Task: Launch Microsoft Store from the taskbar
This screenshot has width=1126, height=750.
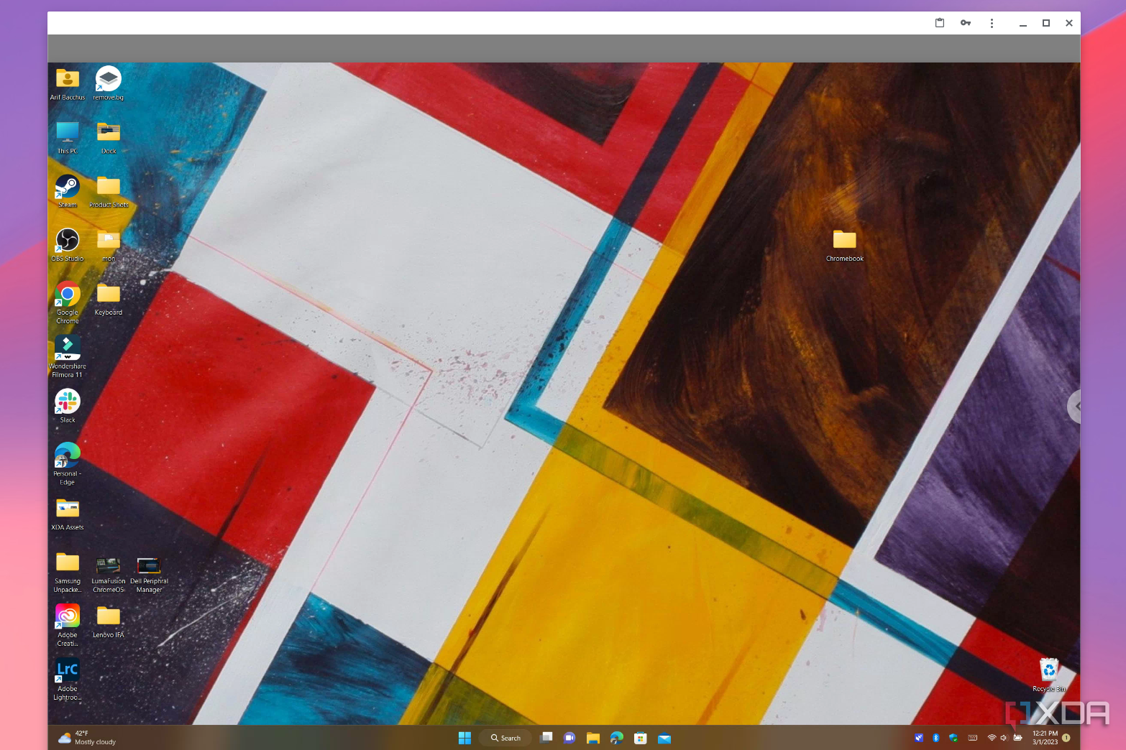Action: [x=641, y=738]
